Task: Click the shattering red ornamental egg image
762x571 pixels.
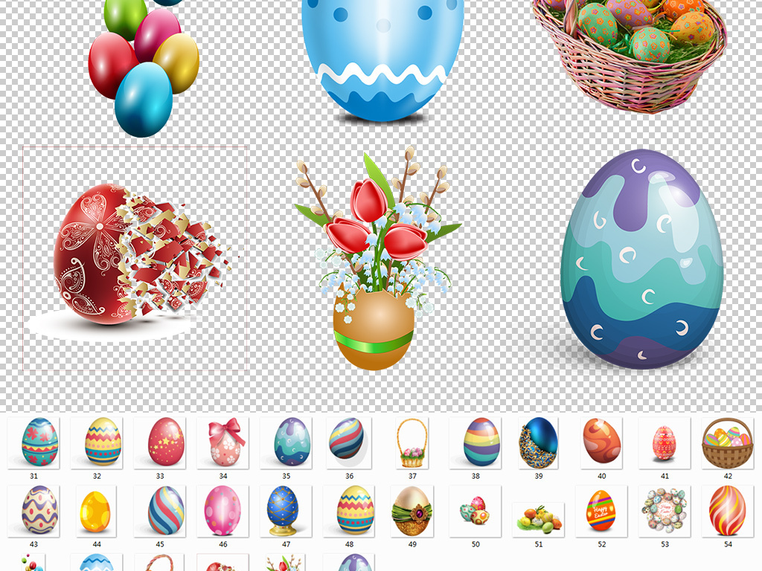Action: coord(134,257)
